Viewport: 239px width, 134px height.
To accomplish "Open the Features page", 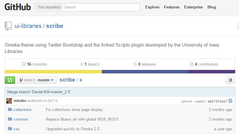I will [172, 7].
